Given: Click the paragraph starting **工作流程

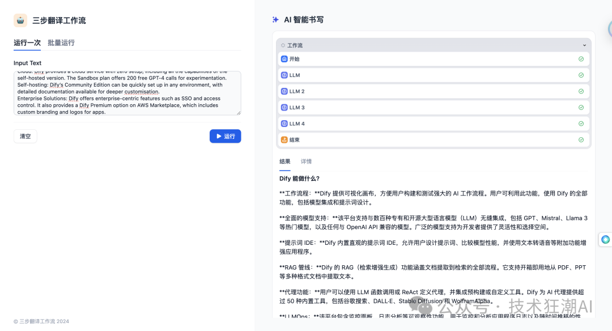Looking at the screenshot, I should 433,198.
